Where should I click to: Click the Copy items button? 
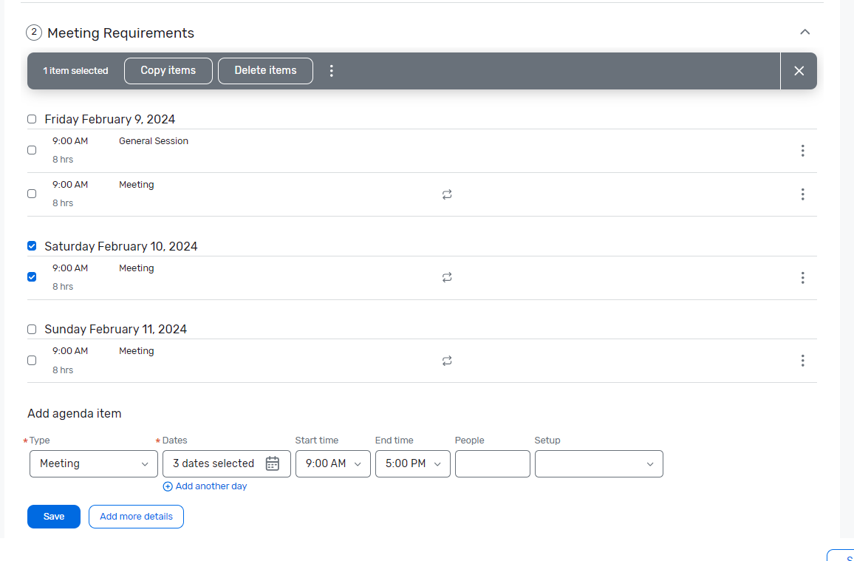pos(168,71)
